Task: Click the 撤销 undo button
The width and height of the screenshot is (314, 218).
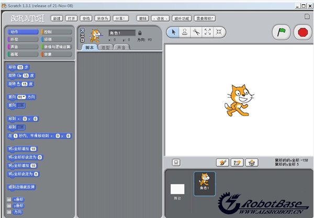Action: tap(143, 19)
